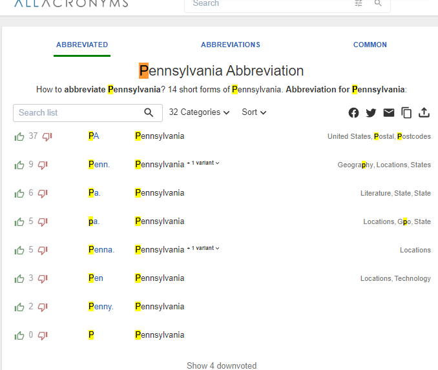The image size is (438, 370).
Task: Open the PA abbreviation link
Action: pos(94,136)
